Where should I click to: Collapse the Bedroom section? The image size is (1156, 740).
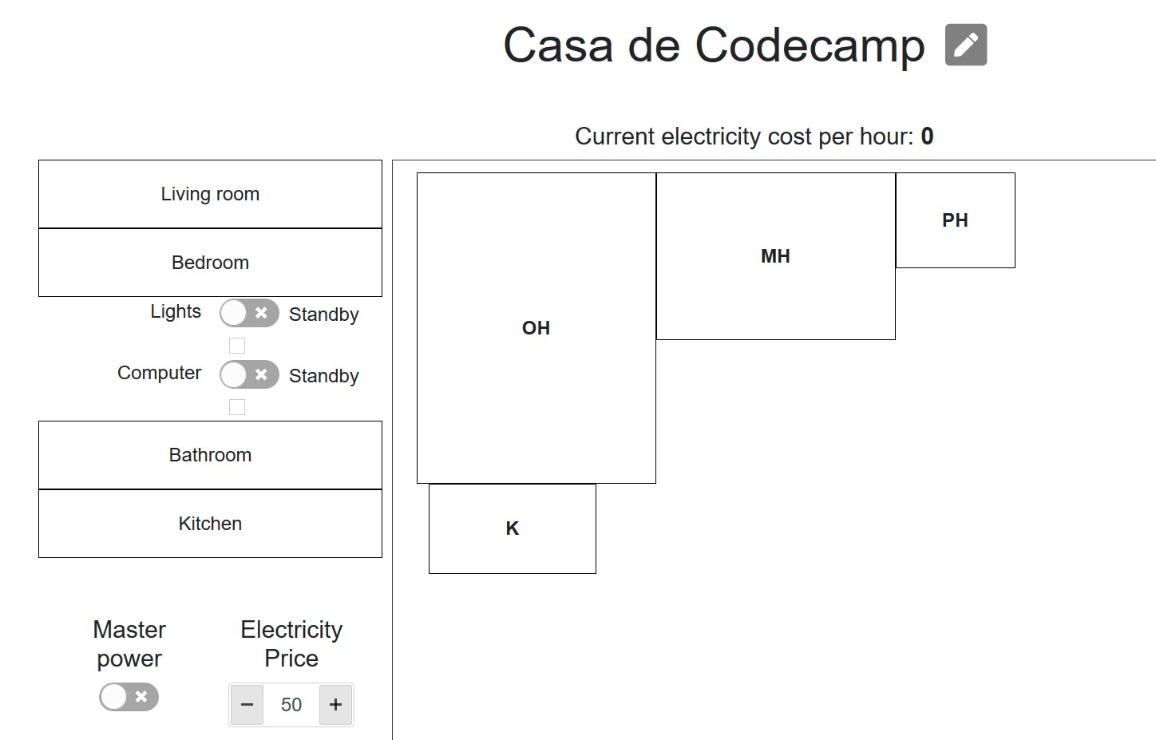[210, 263]
